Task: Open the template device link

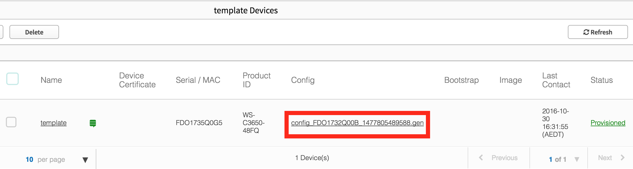Action: [x=53, y=123]
